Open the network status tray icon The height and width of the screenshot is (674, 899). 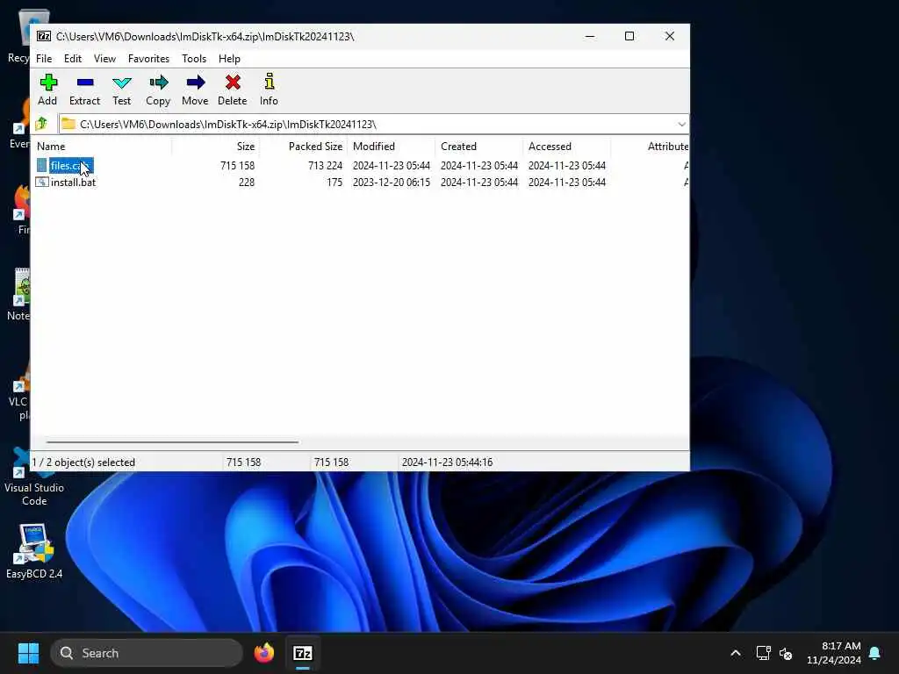[x=763, y=653]
